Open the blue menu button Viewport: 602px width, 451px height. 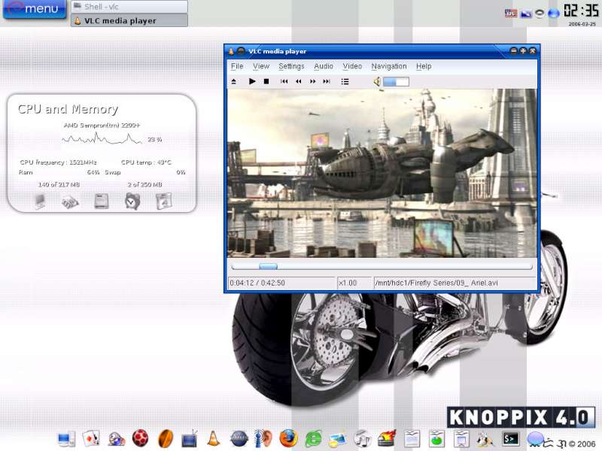click(x=35, y=8)
